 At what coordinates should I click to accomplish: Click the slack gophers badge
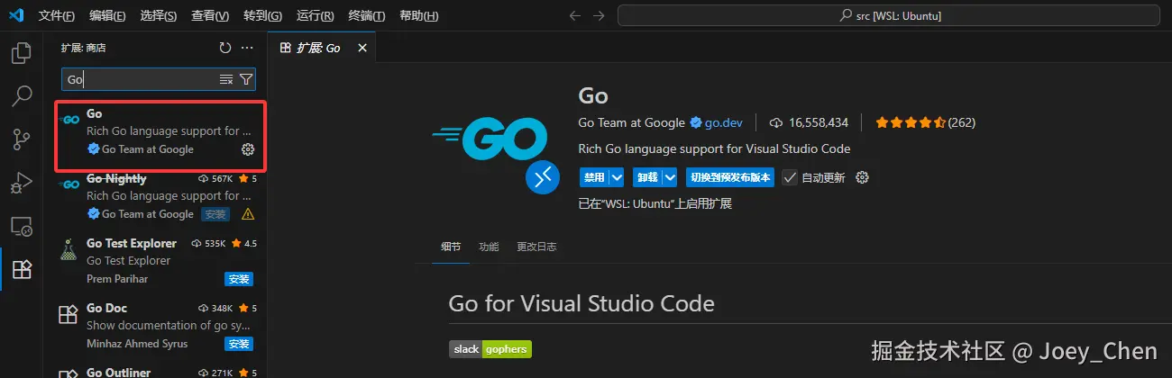490,348
